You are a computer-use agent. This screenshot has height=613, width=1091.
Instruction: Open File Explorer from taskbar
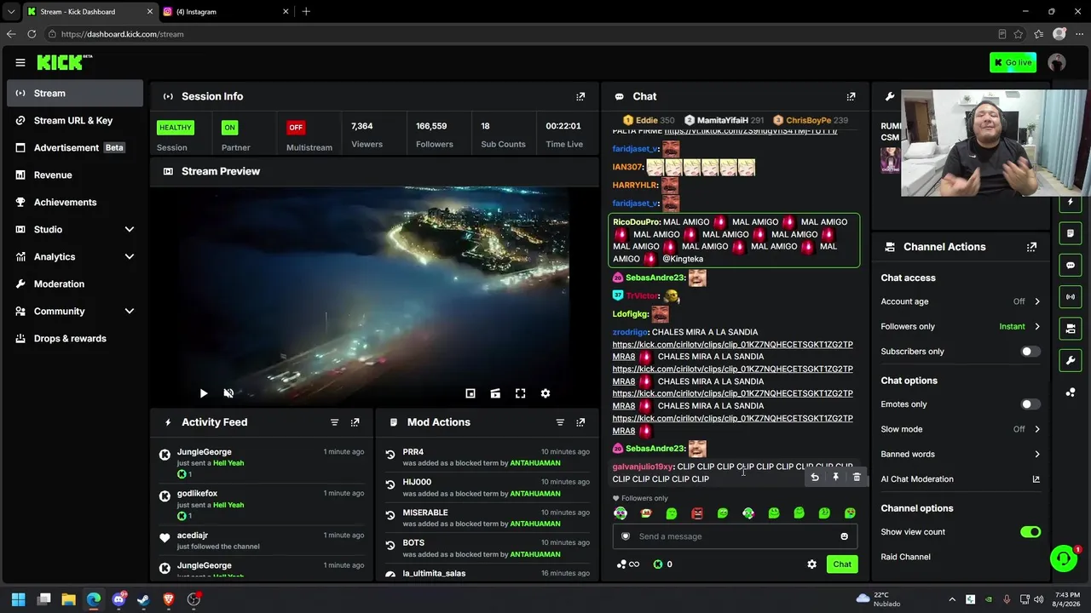[x=69, y=599]
